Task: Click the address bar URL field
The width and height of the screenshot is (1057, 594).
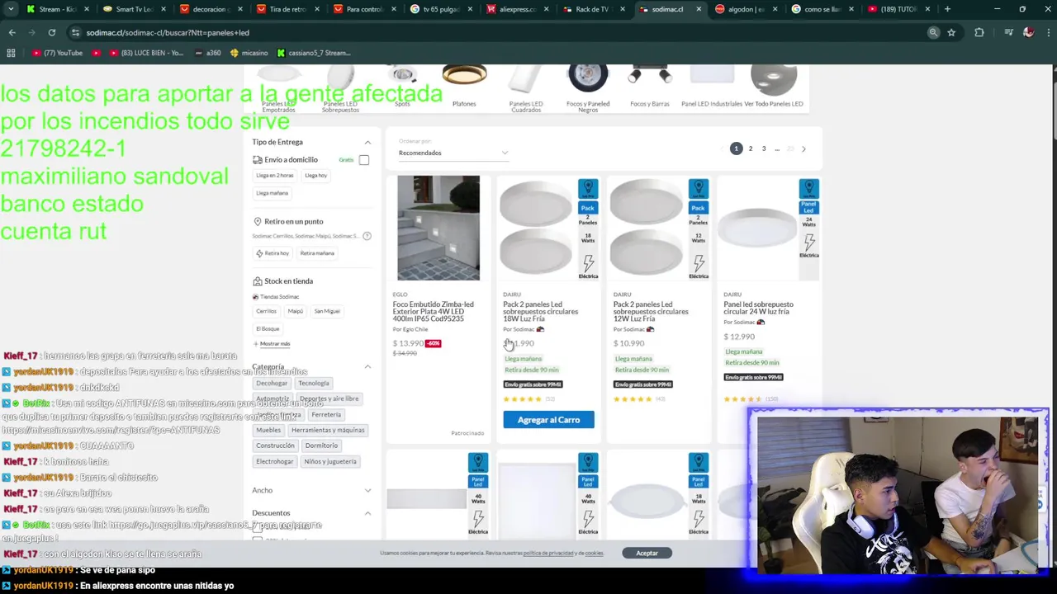Action: click(495, 32)
